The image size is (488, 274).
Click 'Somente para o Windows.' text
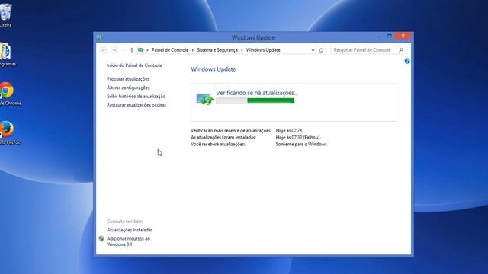tap(302, 145)
